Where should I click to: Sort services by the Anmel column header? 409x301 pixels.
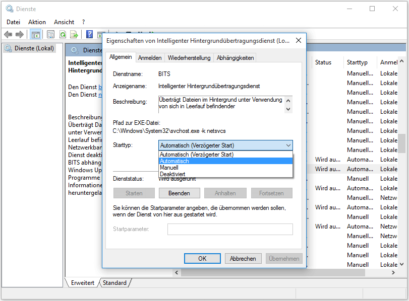tap(388, 62)
